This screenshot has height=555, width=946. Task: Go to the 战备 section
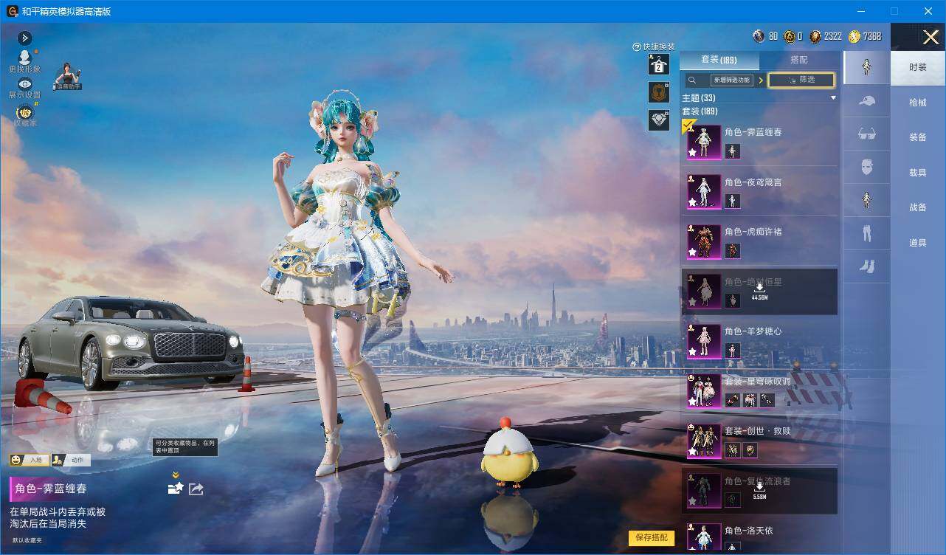[918, 207]
